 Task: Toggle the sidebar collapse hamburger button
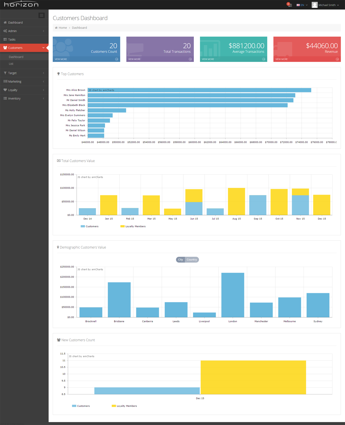(x=41, y=15)
